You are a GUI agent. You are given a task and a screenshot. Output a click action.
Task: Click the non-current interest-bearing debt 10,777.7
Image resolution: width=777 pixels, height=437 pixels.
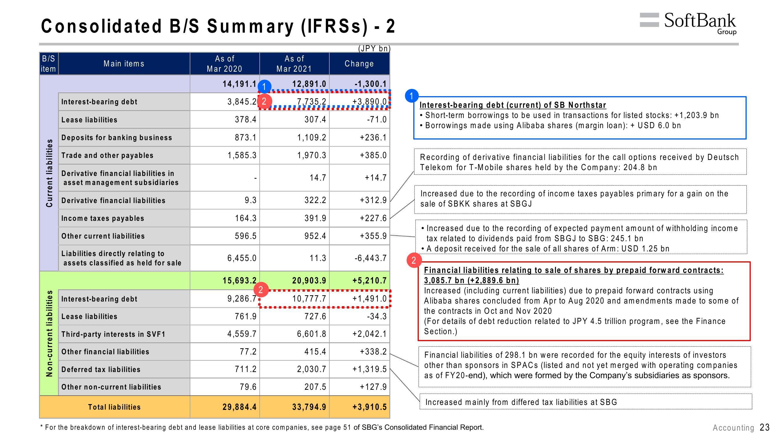309,299
